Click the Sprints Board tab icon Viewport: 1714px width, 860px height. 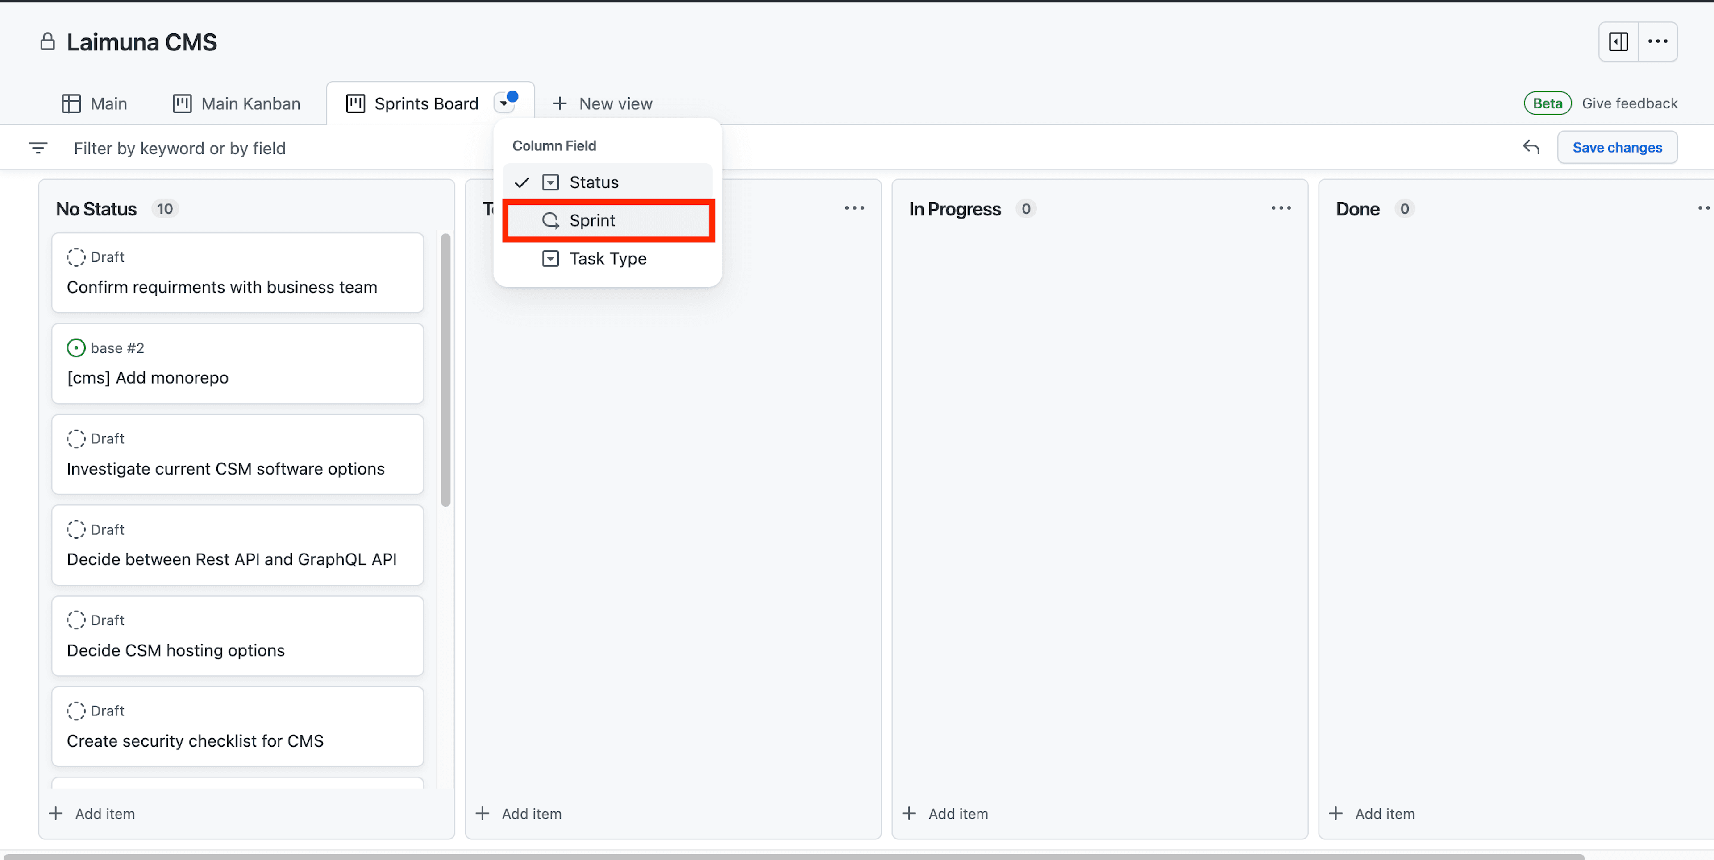[x=354, y=102]
